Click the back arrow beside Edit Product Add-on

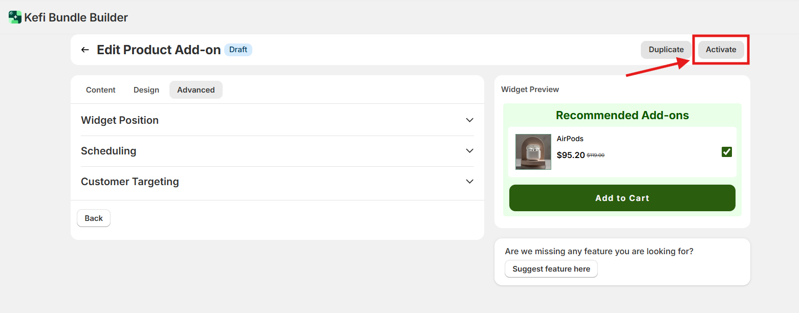coord(85,50)
